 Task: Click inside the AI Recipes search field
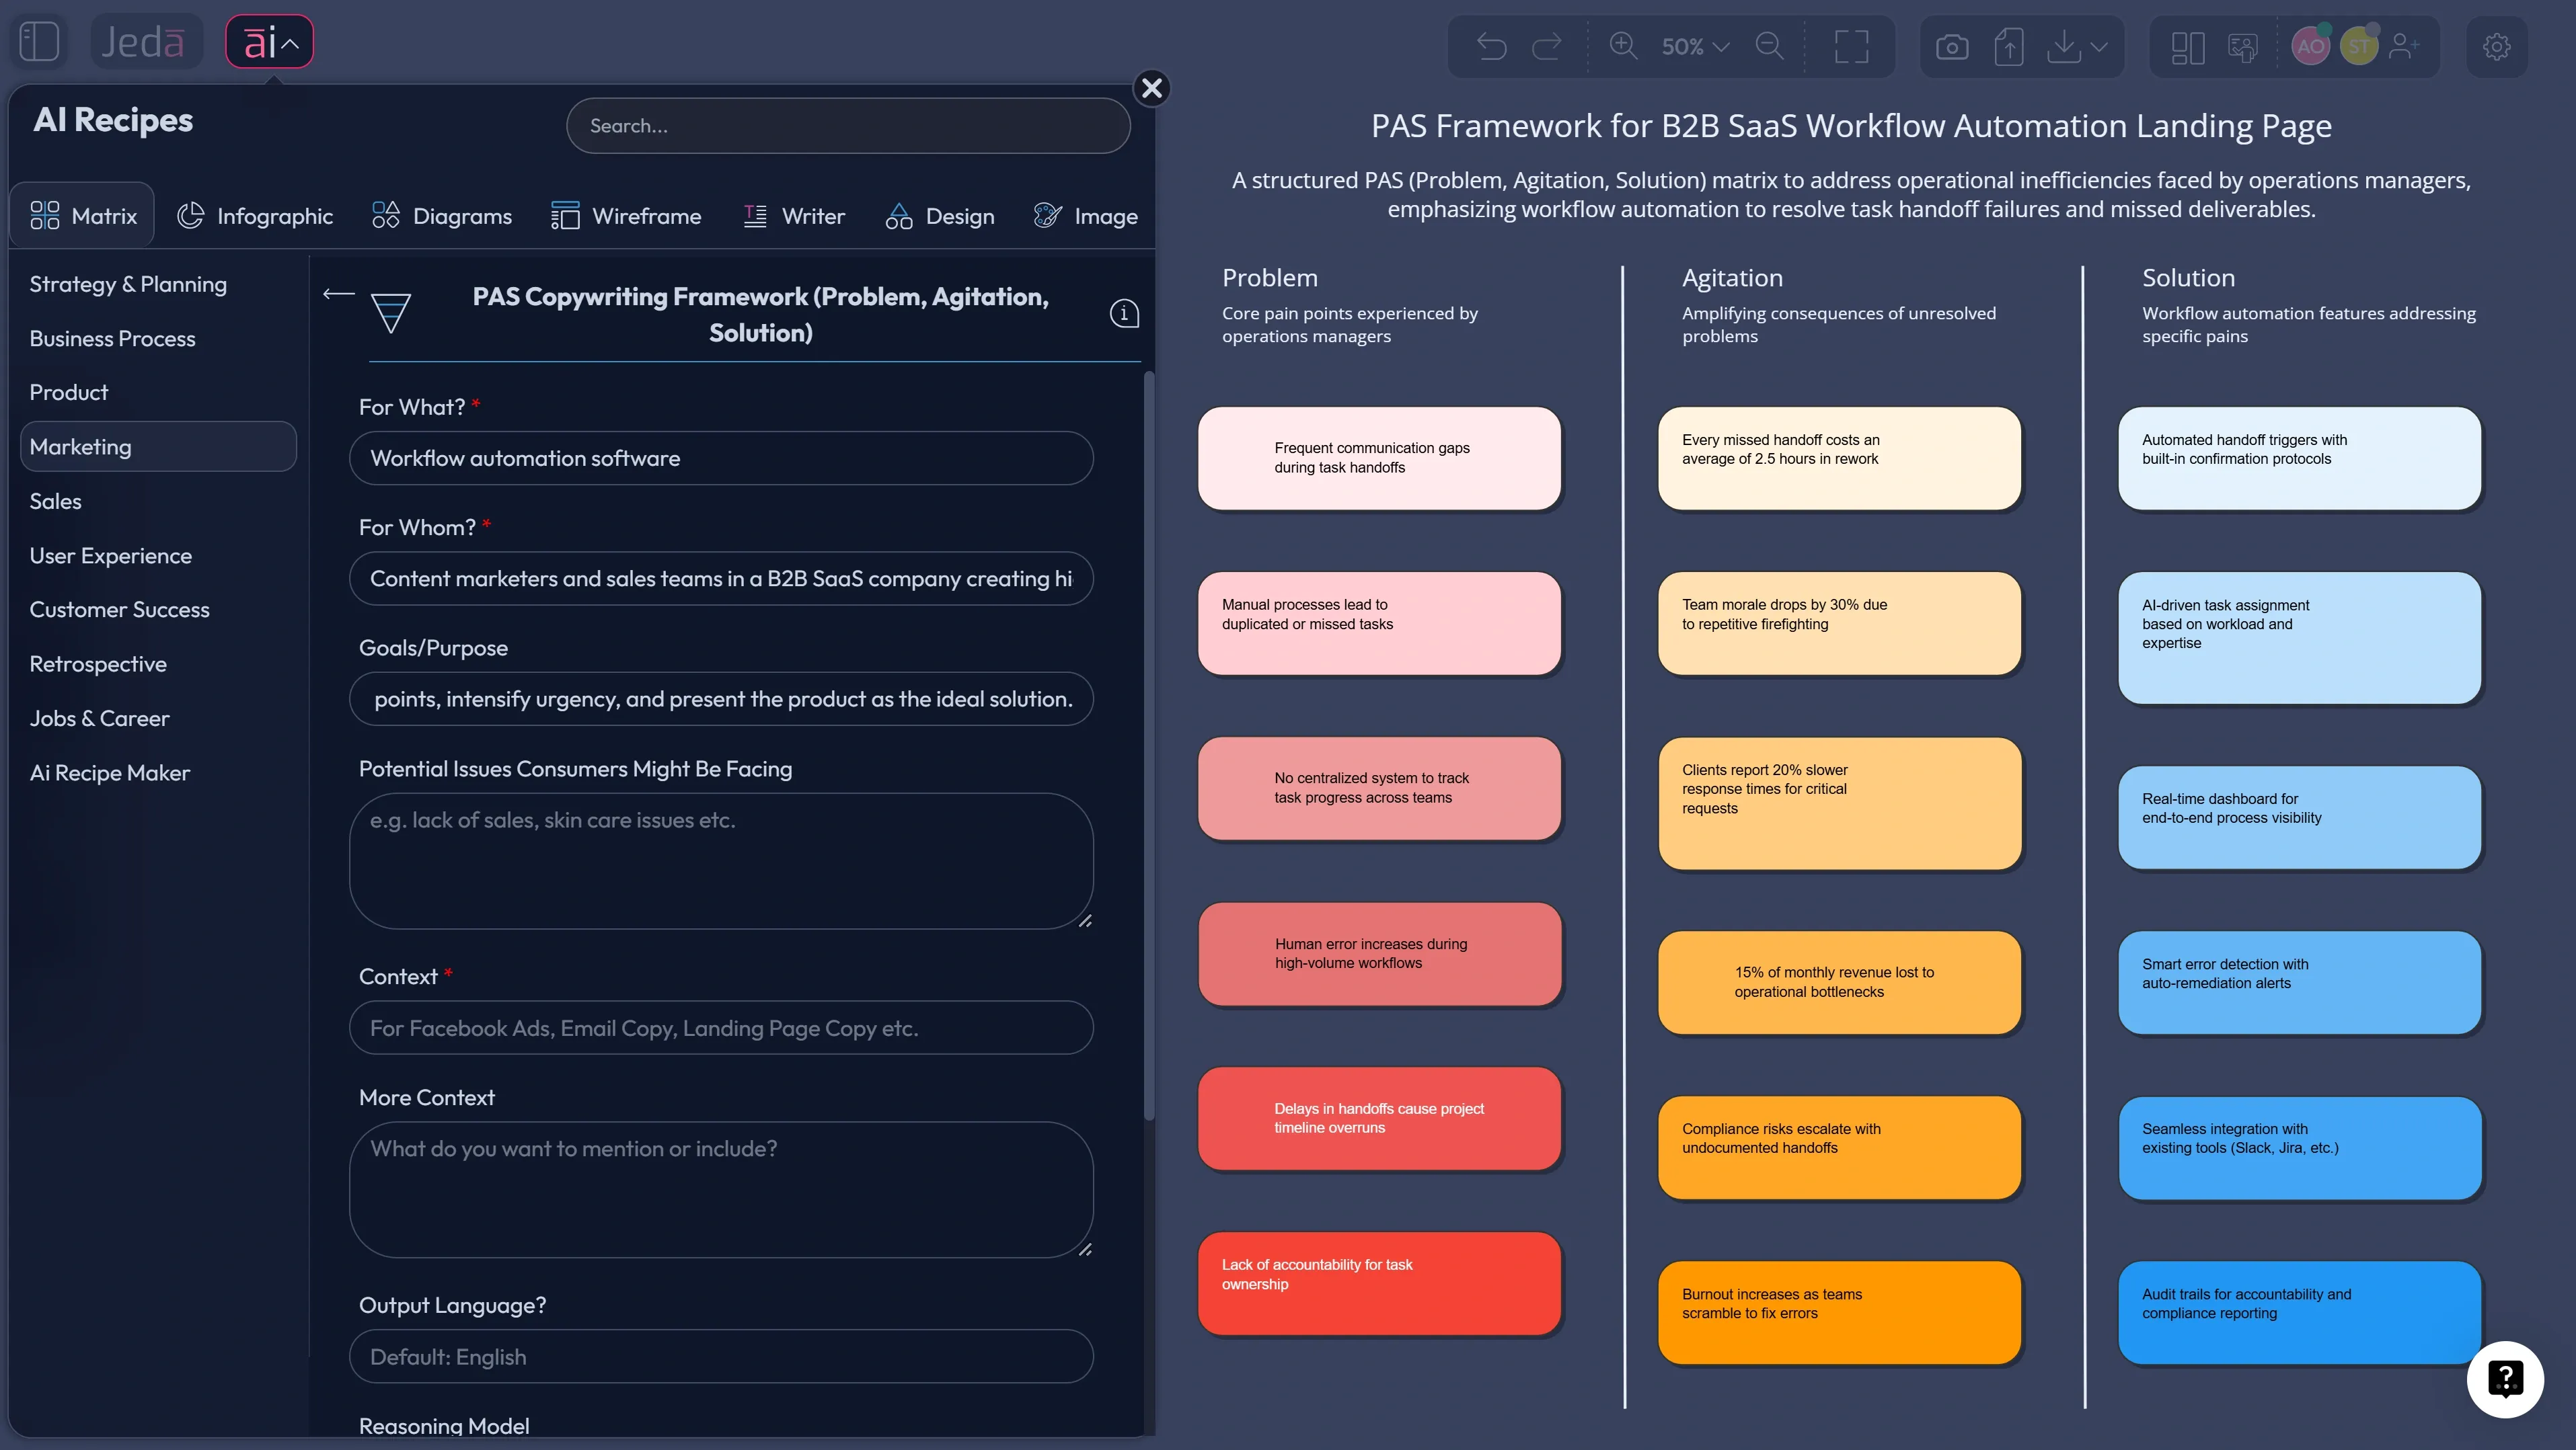click(848, 125)
